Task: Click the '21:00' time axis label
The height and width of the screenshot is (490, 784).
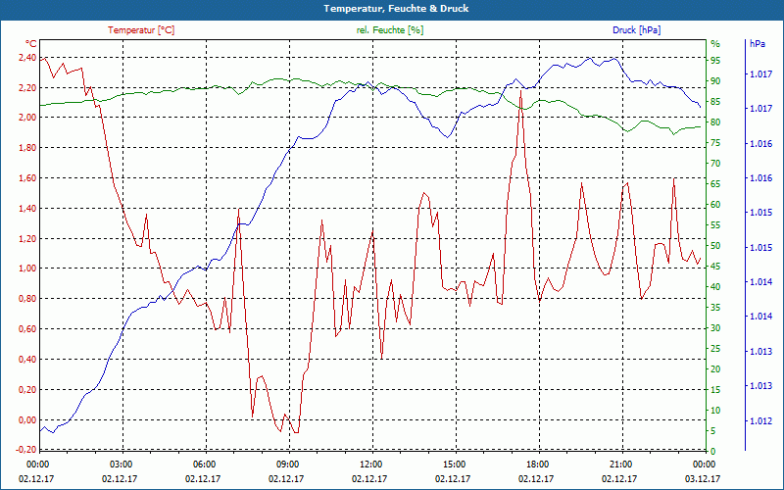Action: click(x=619, y=465)
